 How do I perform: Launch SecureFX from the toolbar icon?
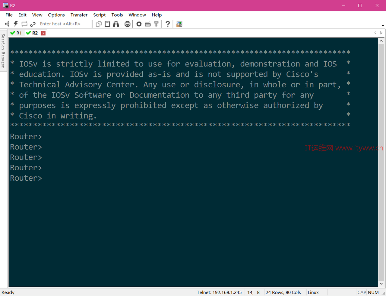coord(179,24)
